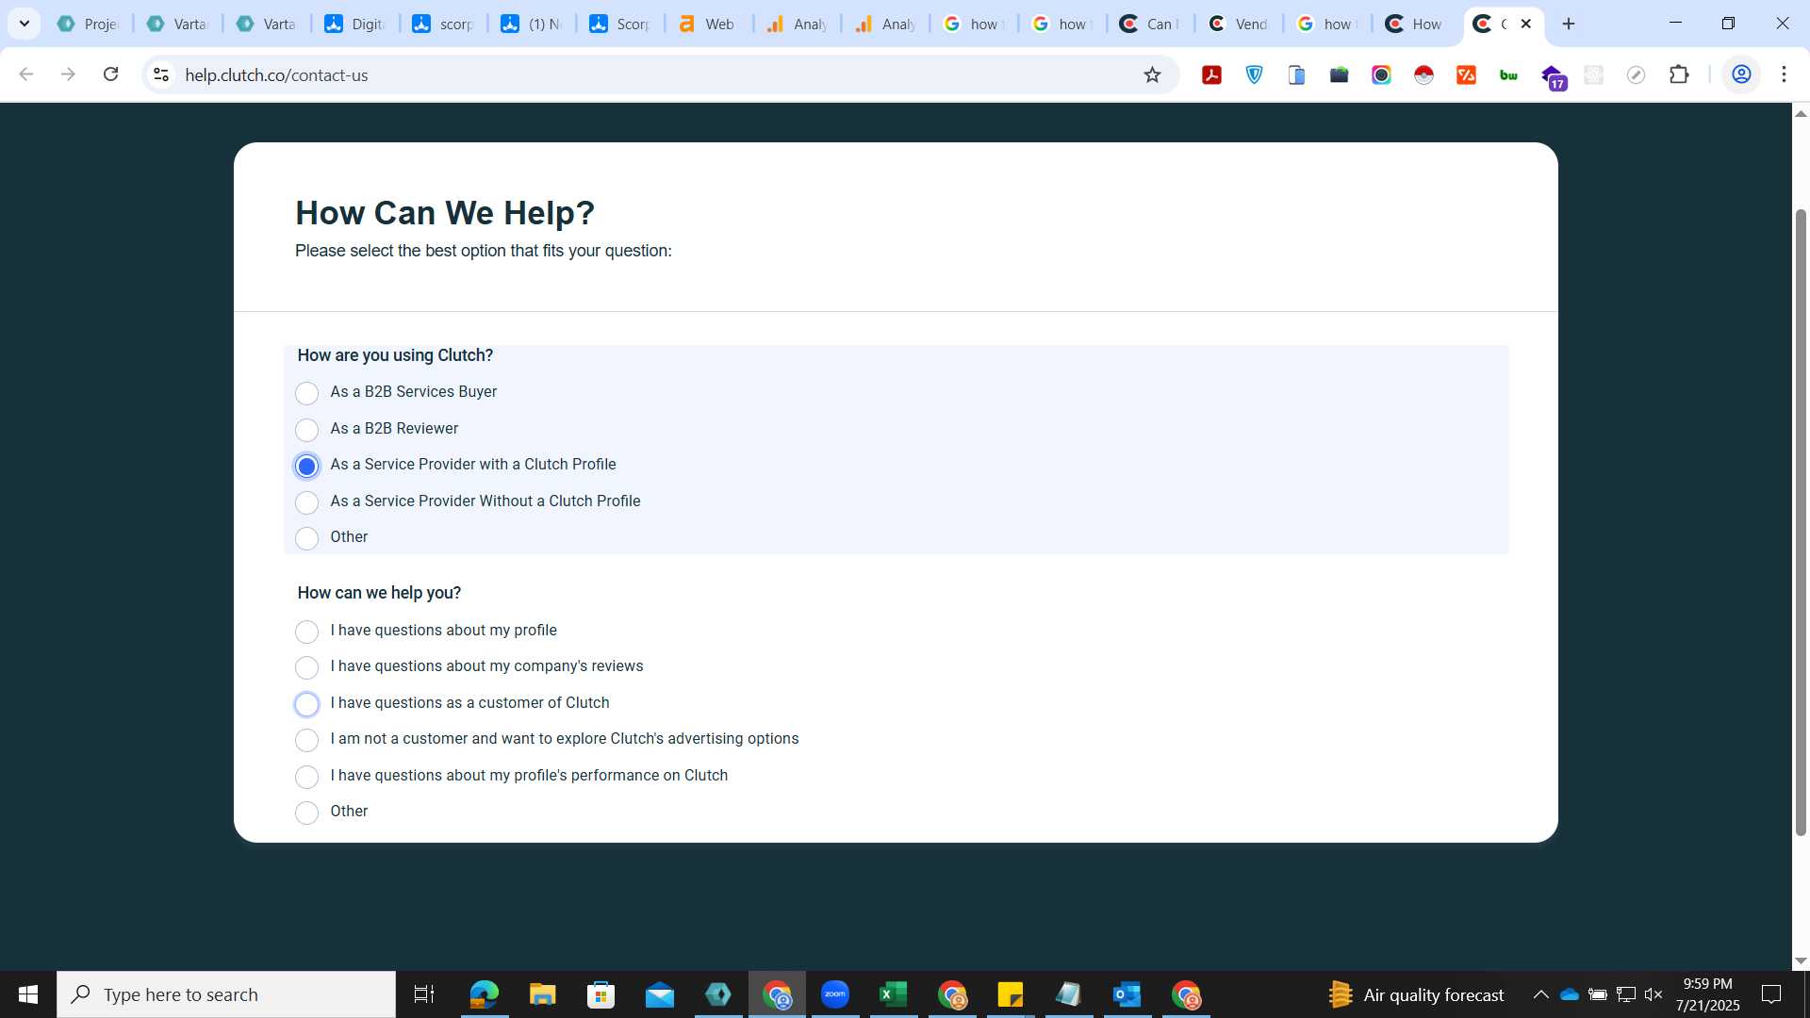The image size is (1810, 1018).
Task: Select 'I have questions about my company's reviews'
Action: pos(306,667)
